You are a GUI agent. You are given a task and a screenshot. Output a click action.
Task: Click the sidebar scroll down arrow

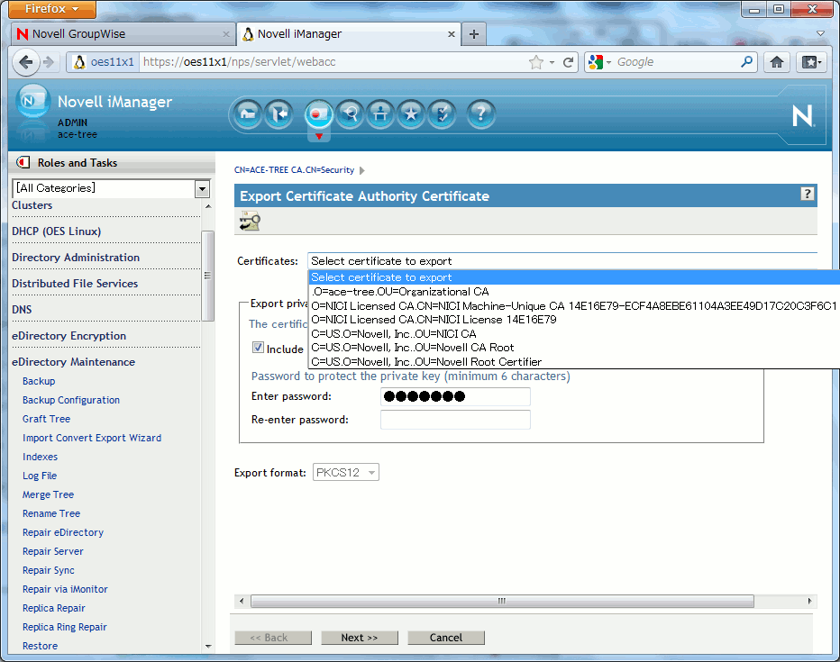(208, 646)
